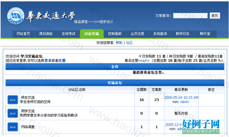Open the 教师日志 tab
The width and height of the screenshot is (229, 137).
[183, 34]
